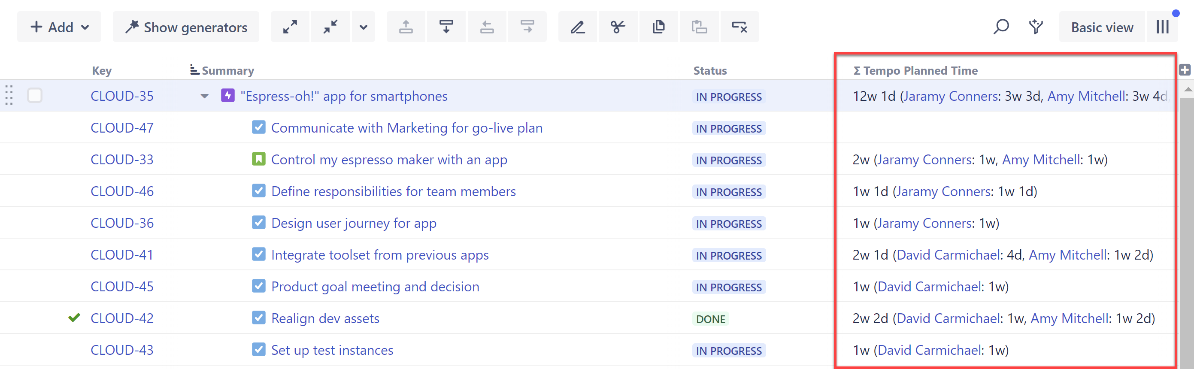
Task: Click the Status column header
Action: tap(709, 70)
